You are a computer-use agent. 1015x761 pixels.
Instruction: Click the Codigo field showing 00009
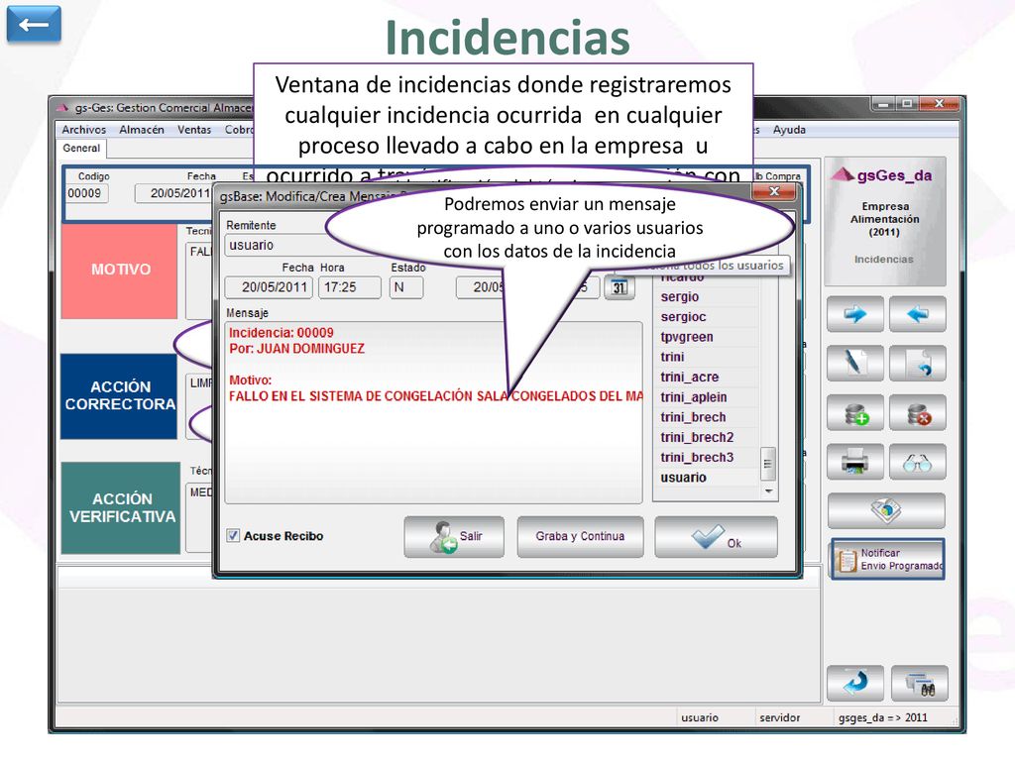[87, 193]
